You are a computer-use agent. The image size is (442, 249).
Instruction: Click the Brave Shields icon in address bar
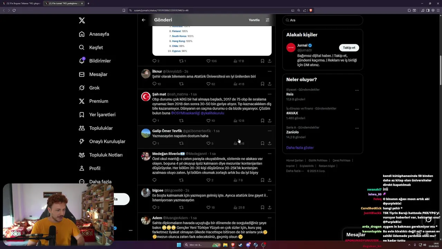tap(311, 10)
